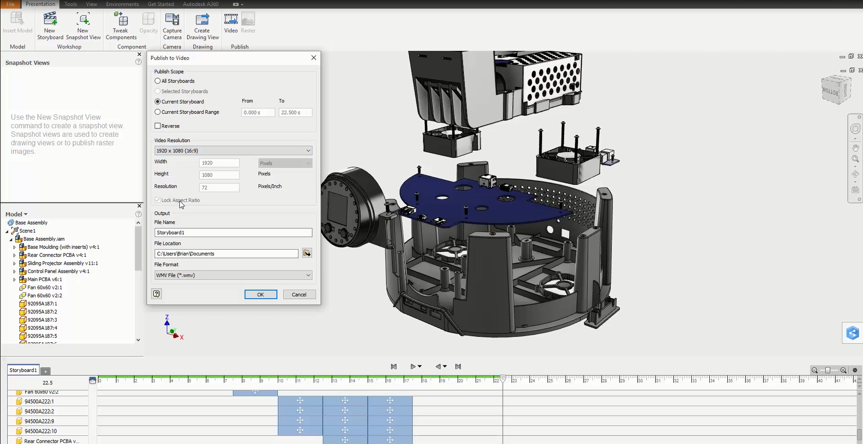This screenshot has height=444, width=863.
Task: Expand Base Moulding (with inserts) node
Action: click(x=15, y=247)
